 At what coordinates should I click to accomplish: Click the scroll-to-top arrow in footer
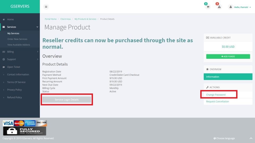[251, 138]
